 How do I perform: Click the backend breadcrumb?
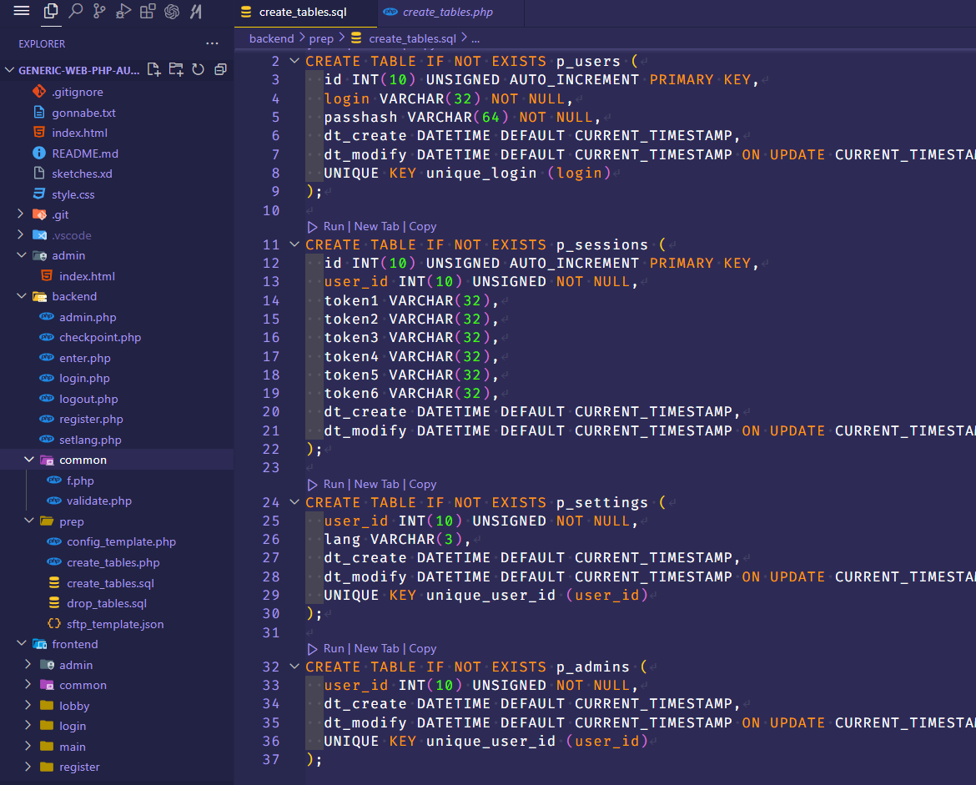(271, 38)
